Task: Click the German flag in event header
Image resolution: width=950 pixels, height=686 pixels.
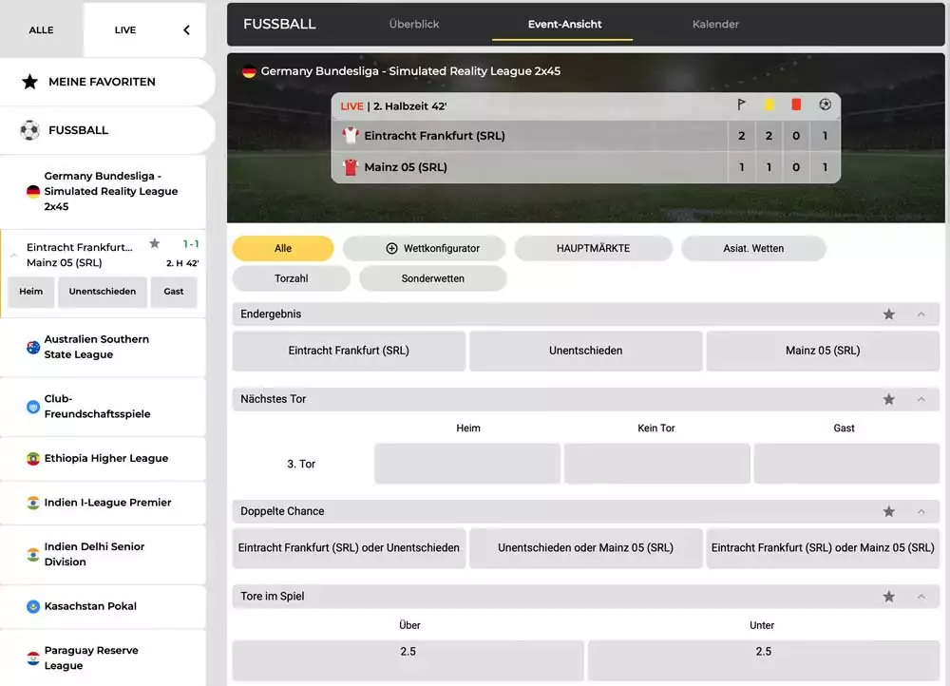Action: (249, 71)
